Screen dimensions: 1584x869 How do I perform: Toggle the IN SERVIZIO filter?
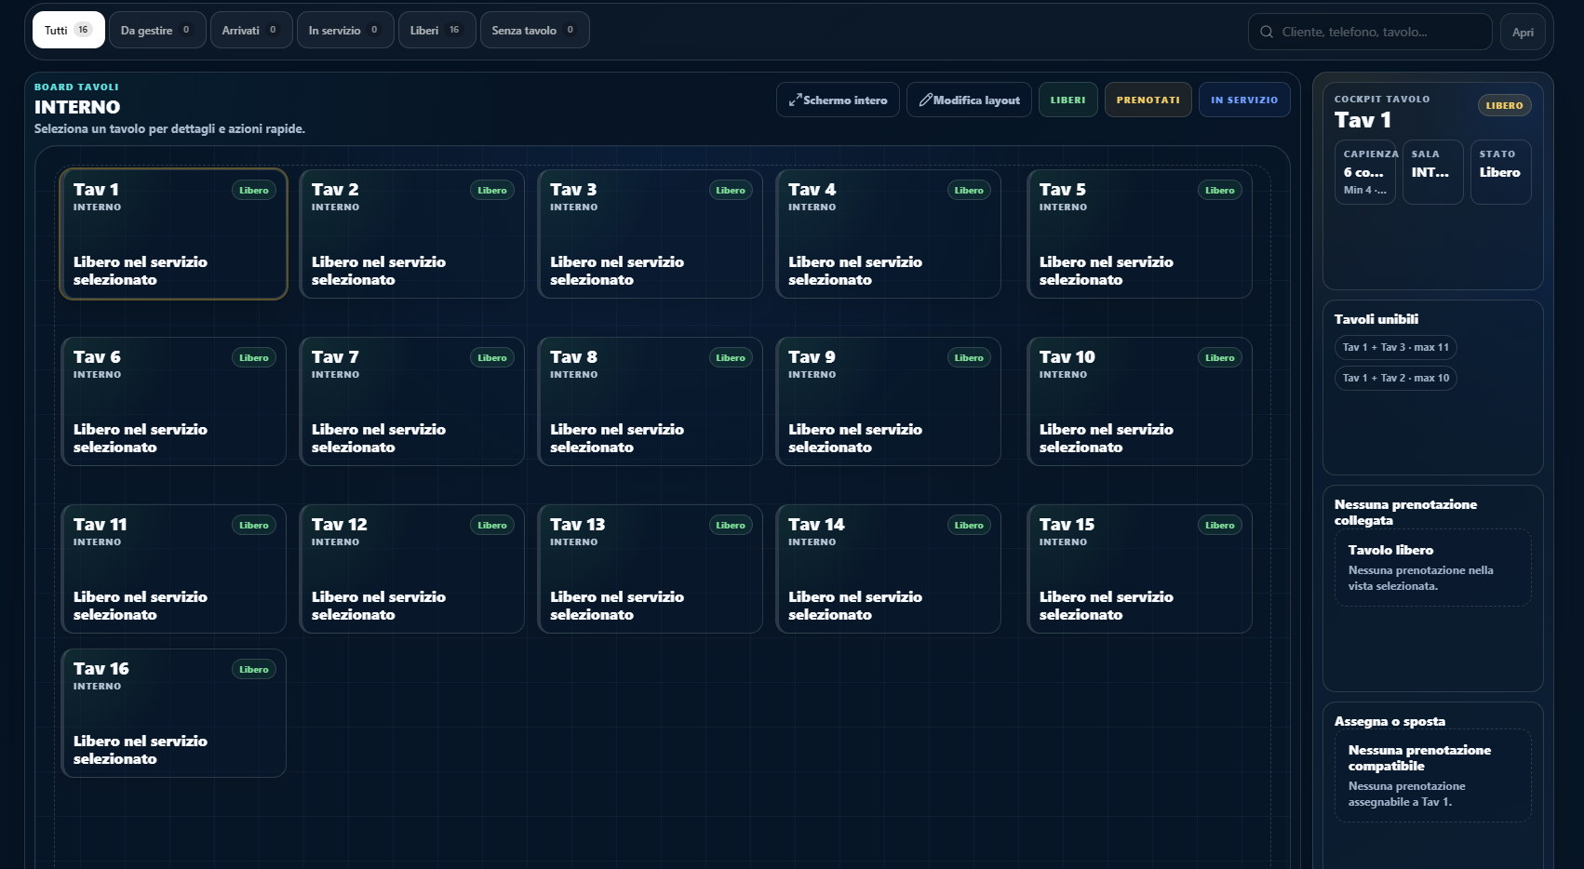point(1244,100)
